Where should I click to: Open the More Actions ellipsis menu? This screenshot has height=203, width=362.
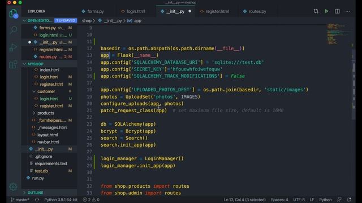348,11
